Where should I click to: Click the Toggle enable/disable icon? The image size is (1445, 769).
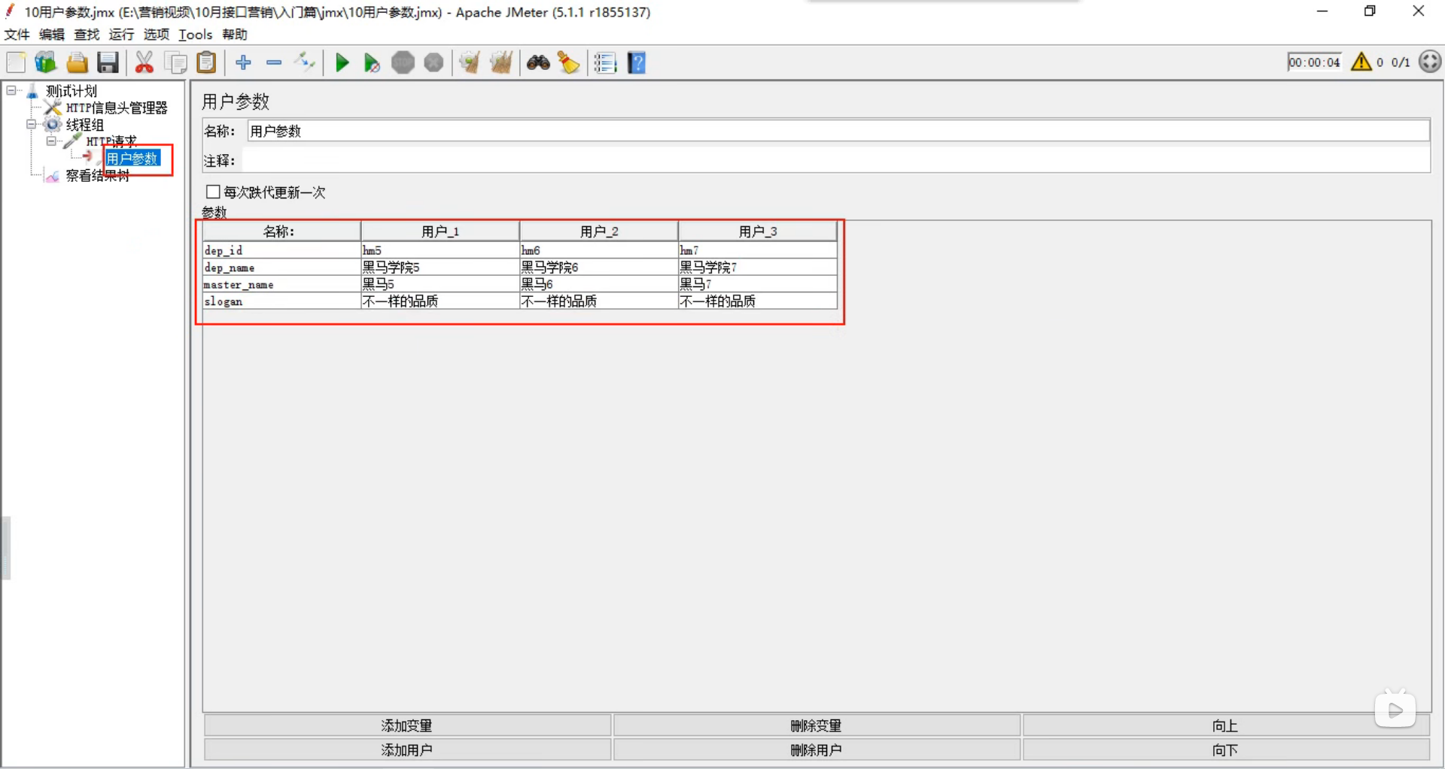(x=305, y=62)
